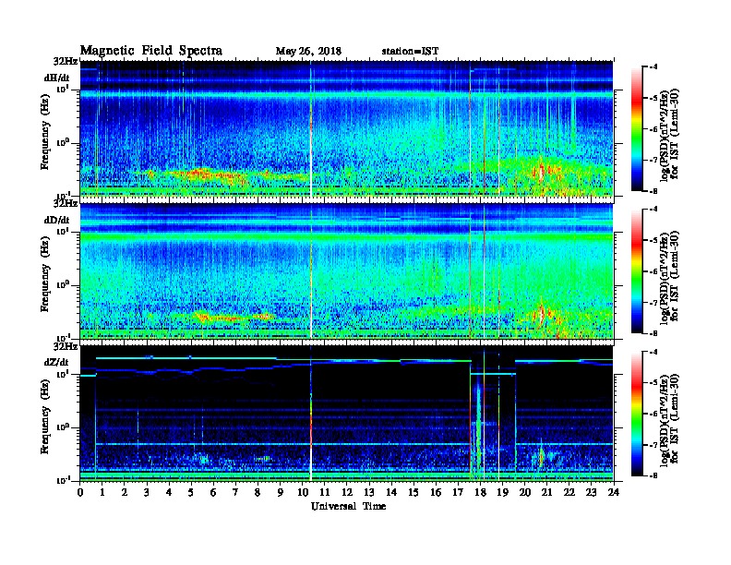
Task: Click the -4 tick on dH/dt colorbar
Action: (x=653, y=67)
